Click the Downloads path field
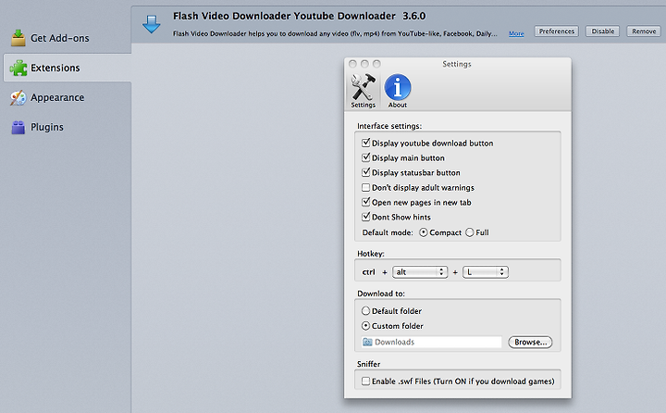 pyautogui.click(x=432, y=342)
